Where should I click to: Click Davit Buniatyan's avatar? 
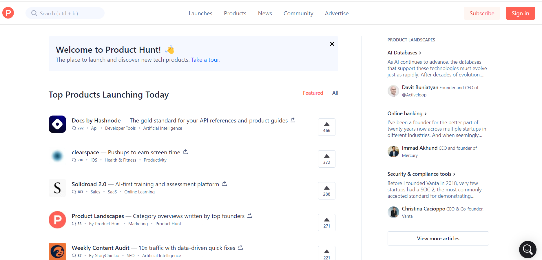(393, 91)
